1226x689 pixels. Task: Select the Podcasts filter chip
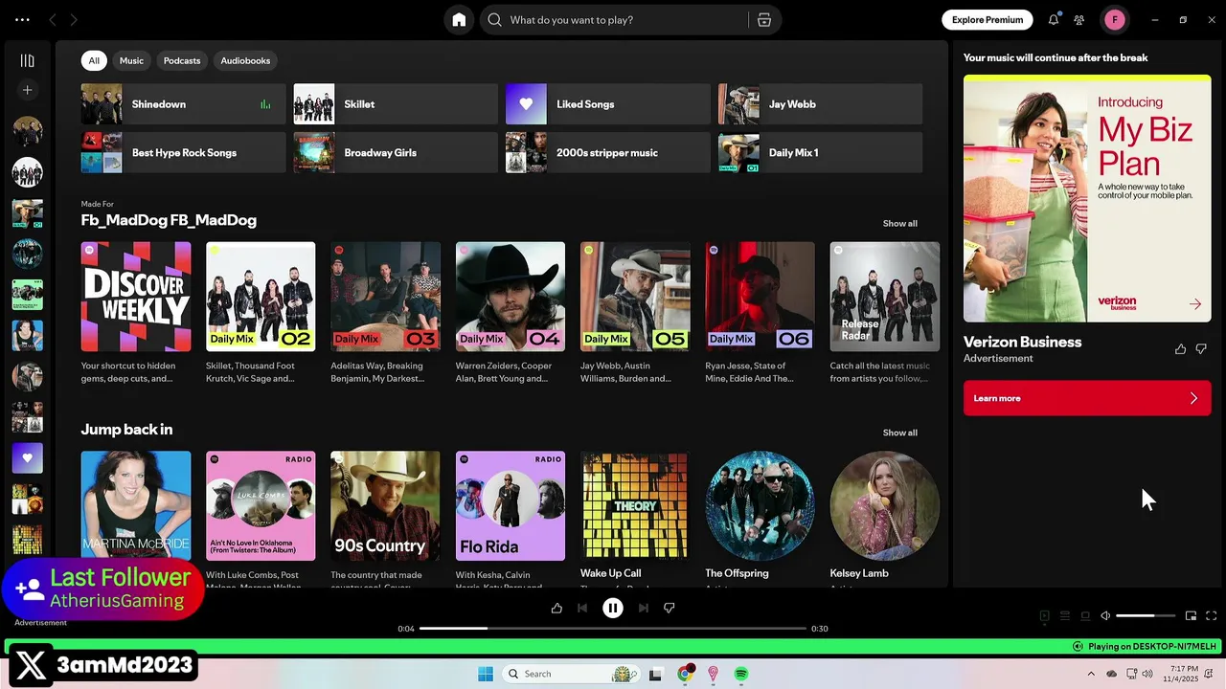[x=182, y=60]
